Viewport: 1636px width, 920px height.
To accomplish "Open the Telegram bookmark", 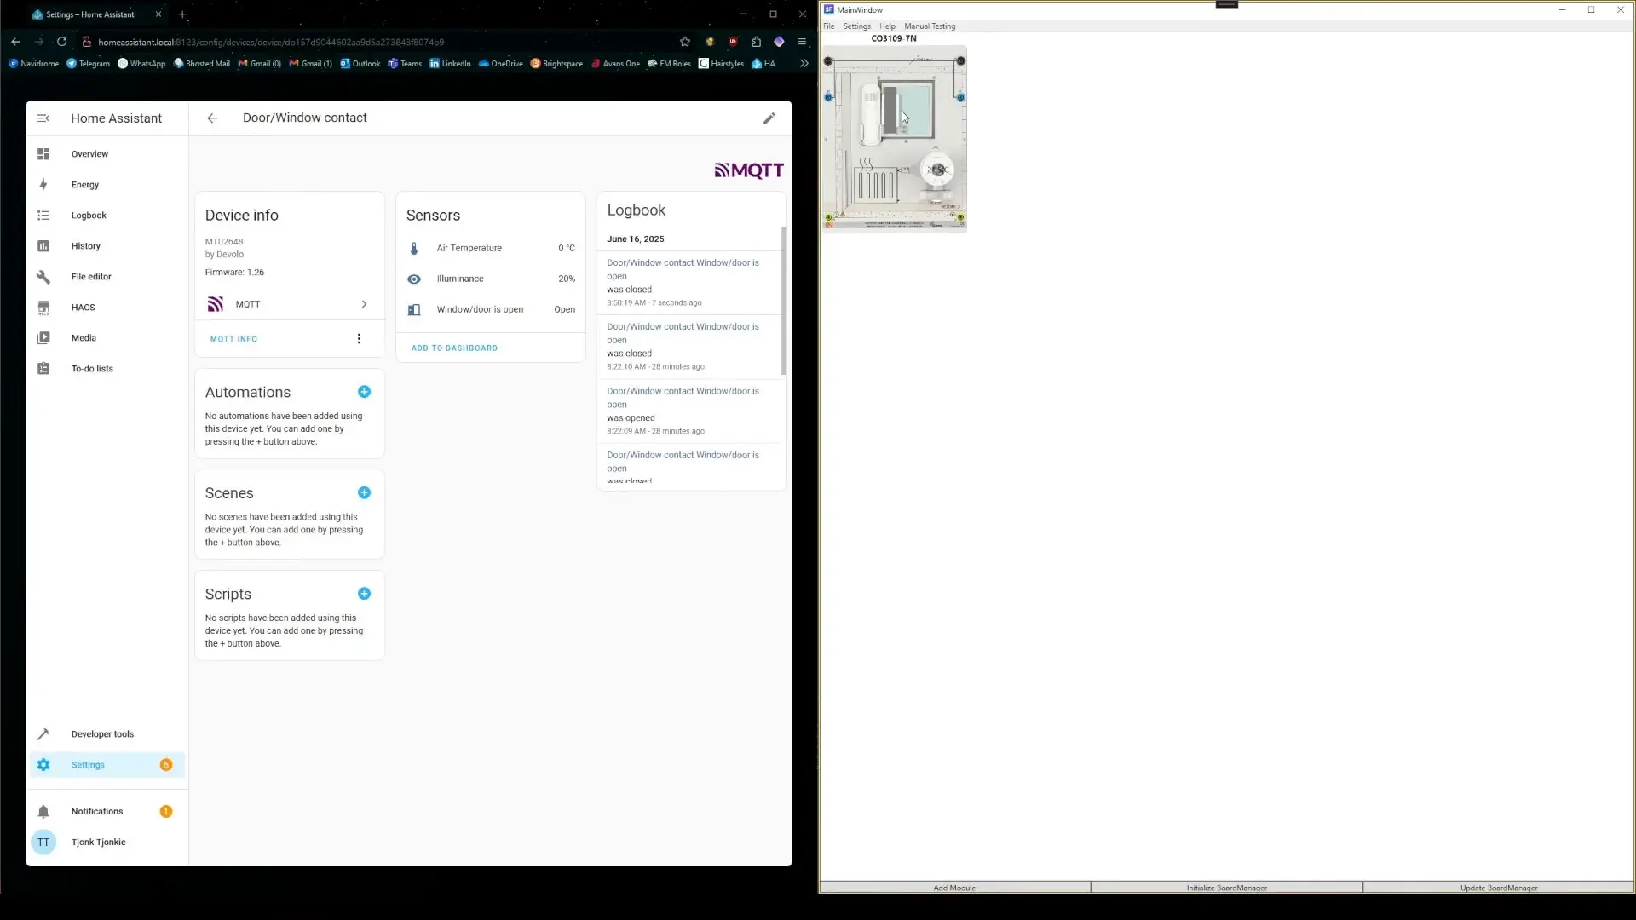I will (x=88, y=64).
